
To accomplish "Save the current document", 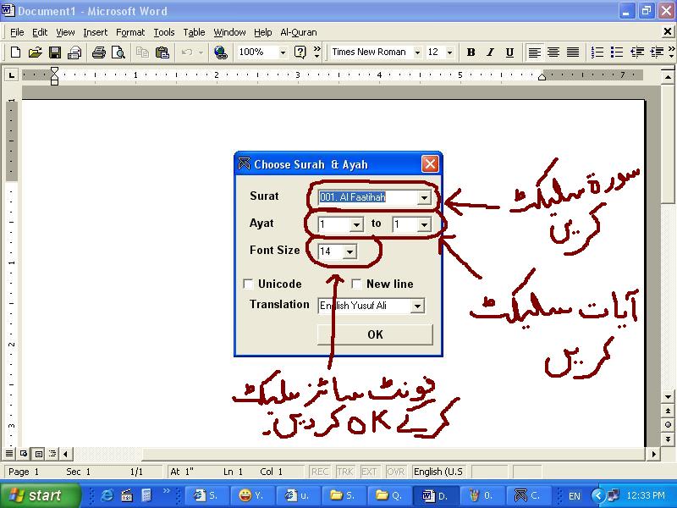I will point(53,52).
